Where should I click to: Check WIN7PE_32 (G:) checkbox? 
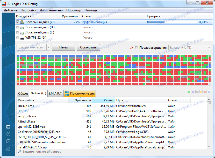click(x=17, y=38)
